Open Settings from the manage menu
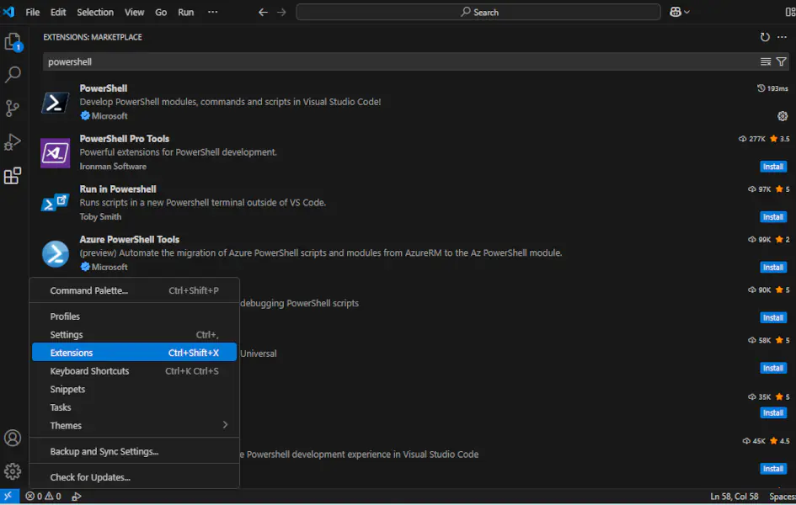Screen dimensions: 796x505 coord(135,335)
